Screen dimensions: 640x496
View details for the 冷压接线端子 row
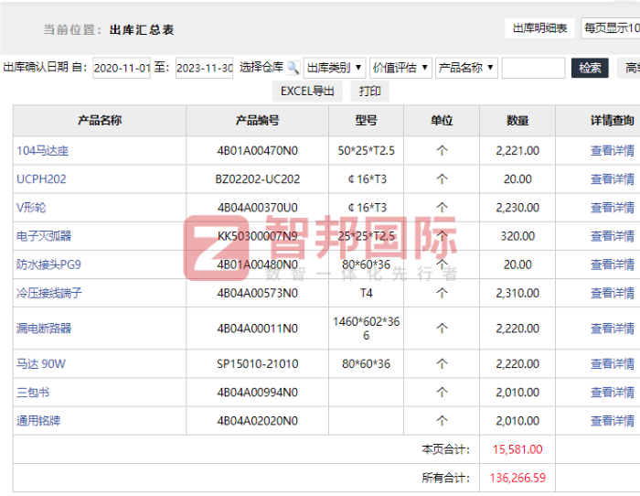(x=612, y=294)
